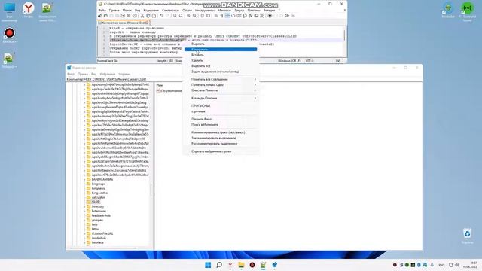Expand the IE.AssocFile.URL key in registry tree
This screenshot has height=271, width=482.
(84, 233)
